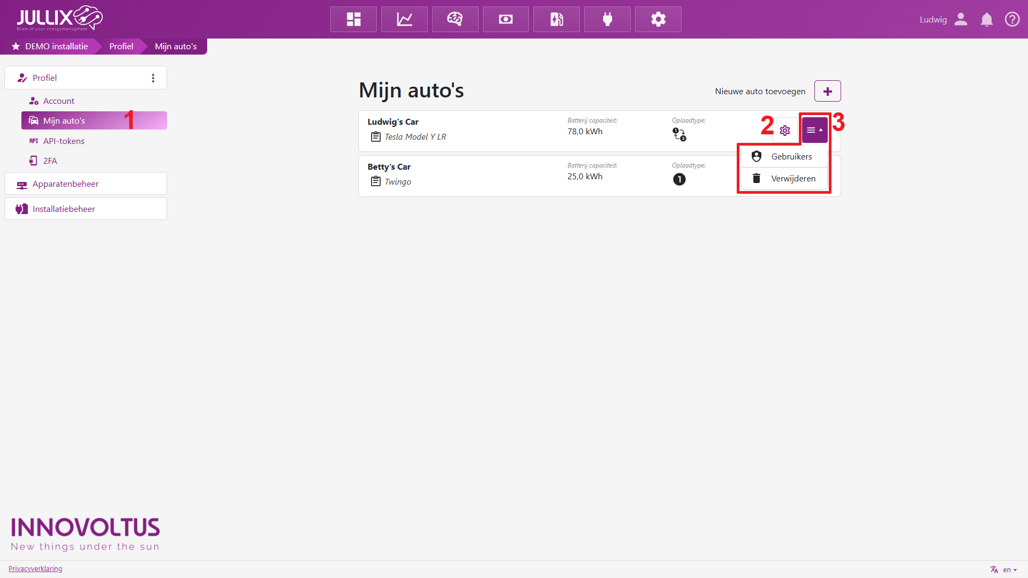Open Ludwig's Car settings gear
Image resolution: width=1028 pixels, height=578 pixels.
785,131
